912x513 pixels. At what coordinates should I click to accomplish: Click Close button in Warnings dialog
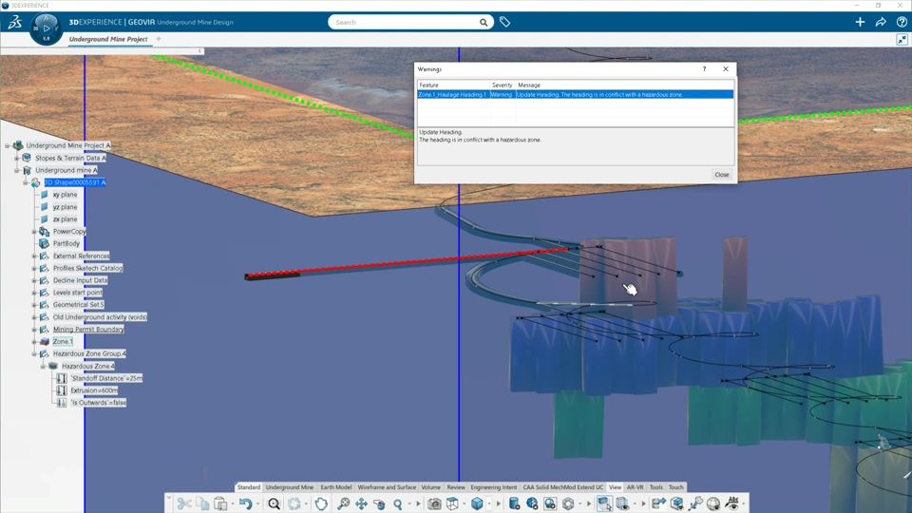[x=722, y=175]
